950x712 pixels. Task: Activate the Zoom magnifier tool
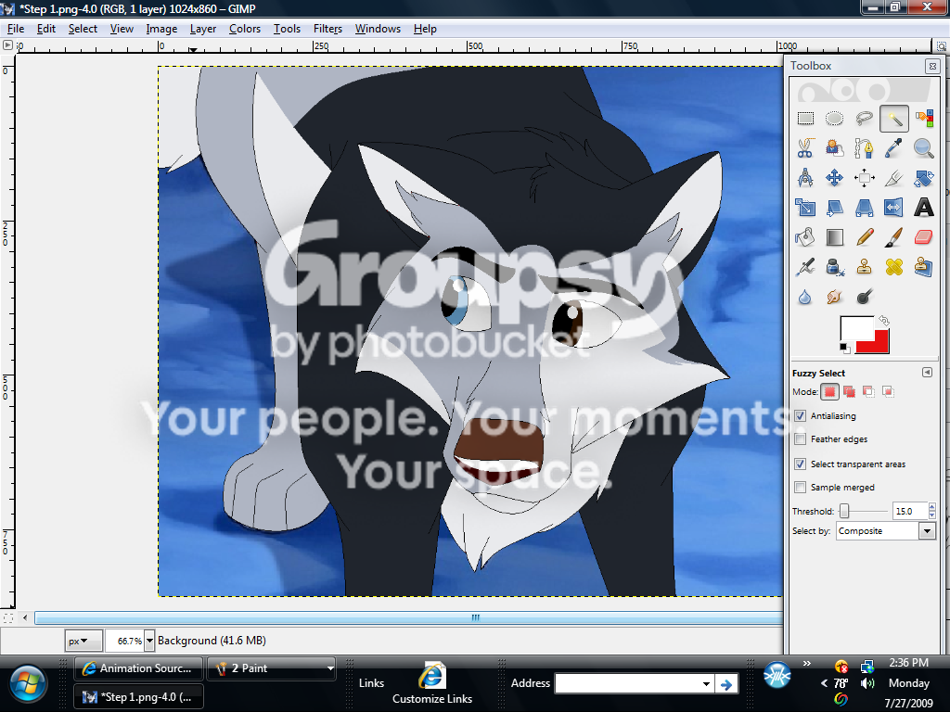tap(924, 148)
